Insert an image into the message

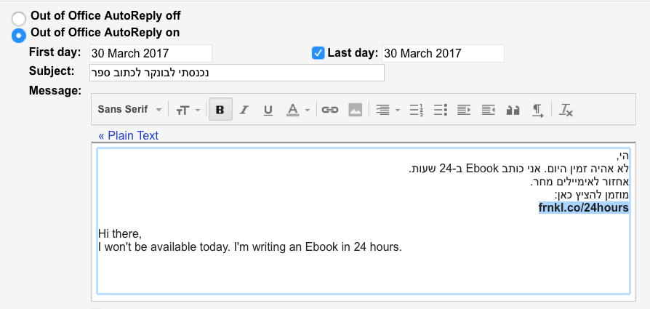[355, 110]
